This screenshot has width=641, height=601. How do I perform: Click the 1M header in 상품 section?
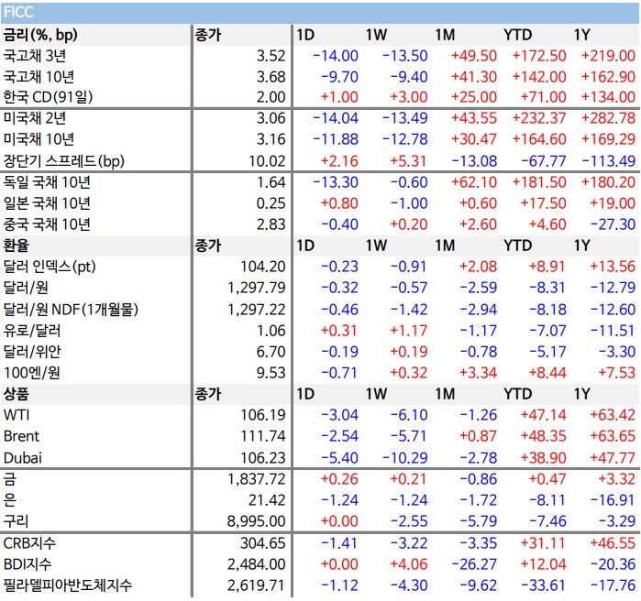[445, 394]
